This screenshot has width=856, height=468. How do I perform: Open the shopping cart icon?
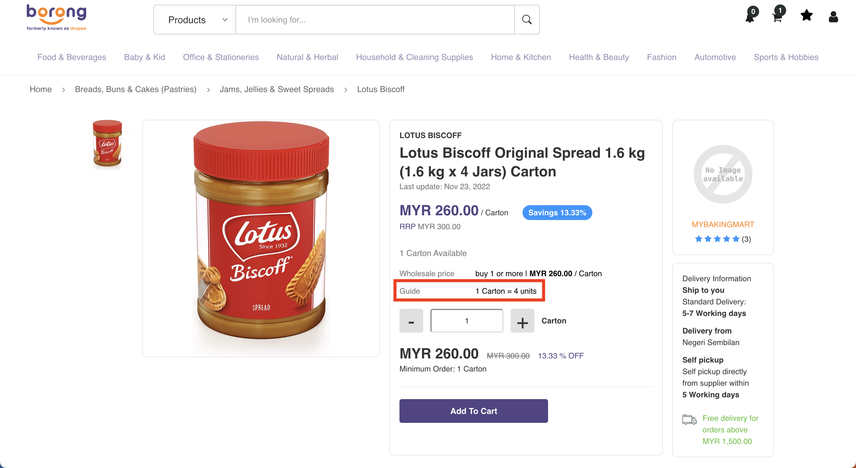778,16
